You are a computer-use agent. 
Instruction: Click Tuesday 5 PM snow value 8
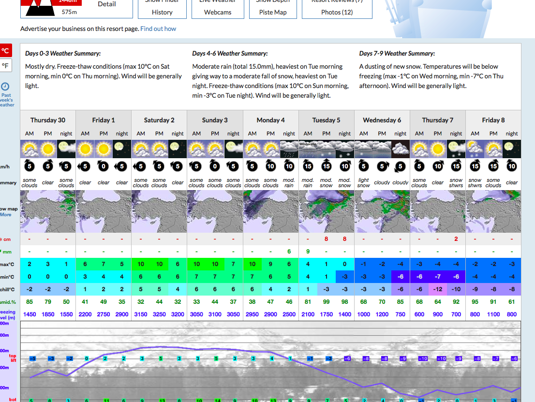pos(326,239)
